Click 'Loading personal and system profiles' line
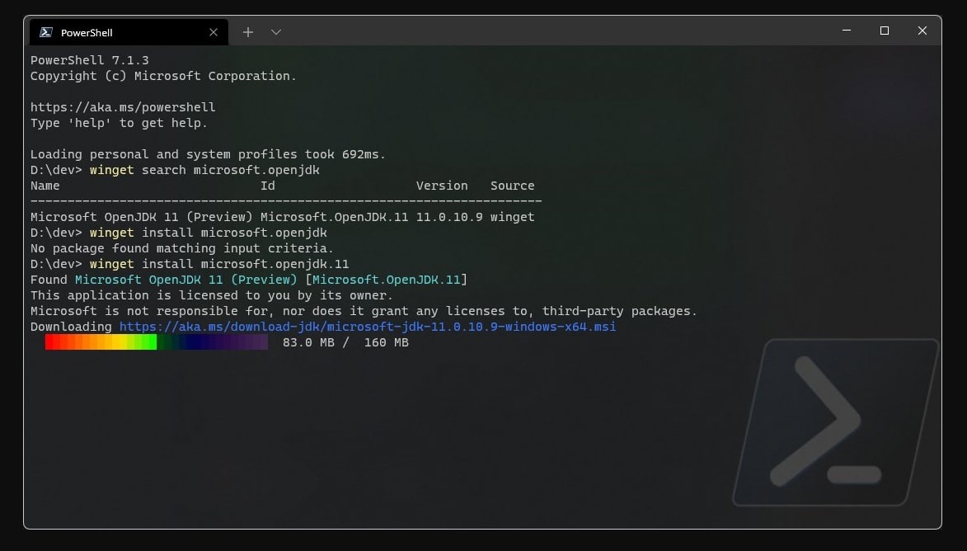 point(208,154)
